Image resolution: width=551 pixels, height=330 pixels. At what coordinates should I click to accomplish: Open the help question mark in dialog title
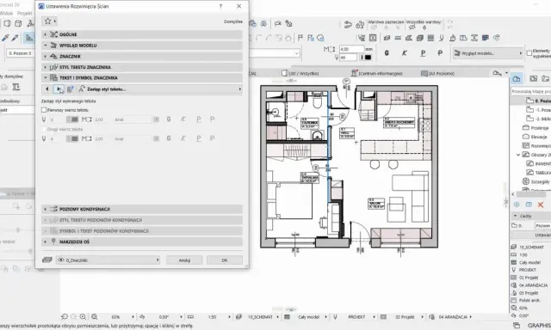pyautogui.click(x=220, y=6)
